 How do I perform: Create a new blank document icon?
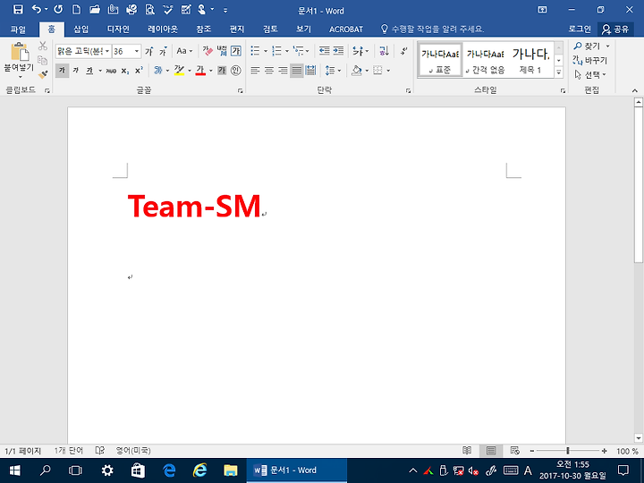pyautogui.click(x=76, y=9)
